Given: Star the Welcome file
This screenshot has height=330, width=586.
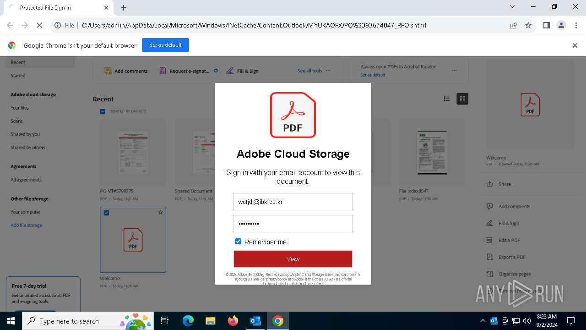Looking at the screenshot, I should [160, 212].
